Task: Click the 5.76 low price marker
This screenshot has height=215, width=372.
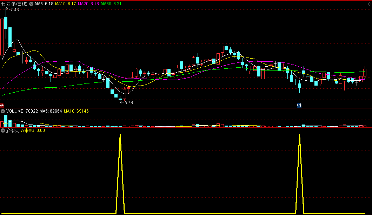Action: point(128,103)
